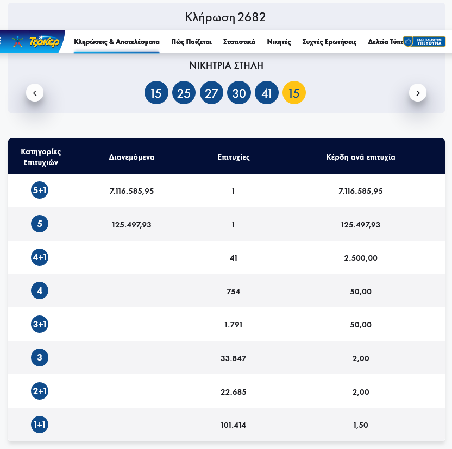Click the 1+1 category badge
This screenshot has height=449, width=452.
click(40, 425)
